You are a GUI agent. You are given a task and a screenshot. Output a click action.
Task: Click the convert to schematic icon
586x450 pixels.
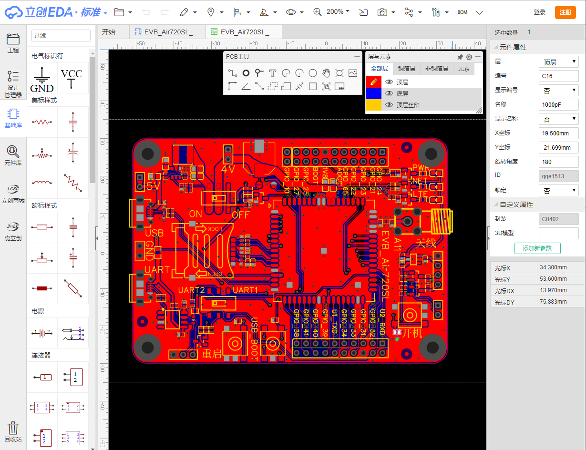pyautogui.click(x=364, y=12)
